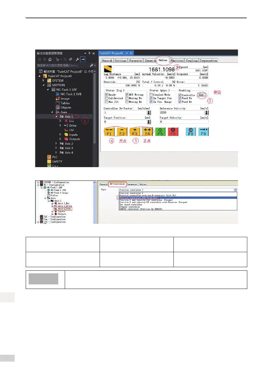Download Controller Kv-Factor value with arrow button
The width and height of the screenshot is (273, 388).
point(149,113)
